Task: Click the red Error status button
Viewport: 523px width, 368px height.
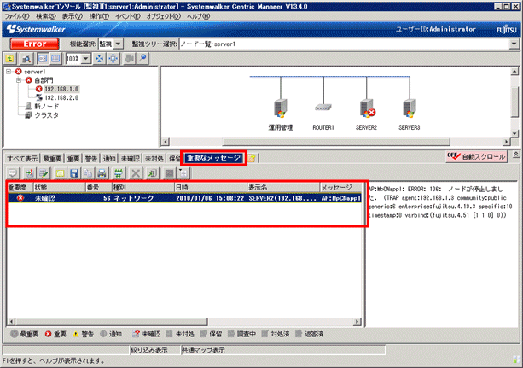Action: point(35,44)
